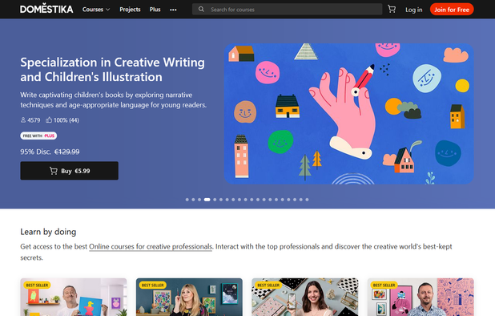This screenshot has width=495, height=316.
Task: Click the 4579 students count
Action: (x=30, y=120)
